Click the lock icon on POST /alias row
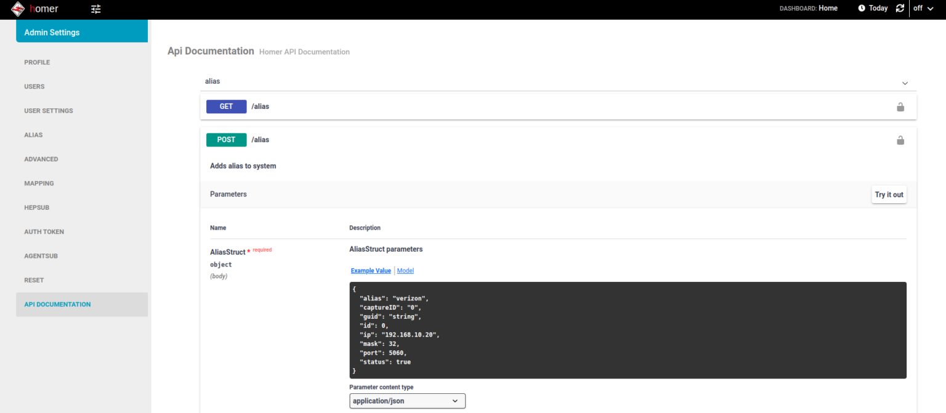This screenshot has height=413, width=946. tap(900, 140)
